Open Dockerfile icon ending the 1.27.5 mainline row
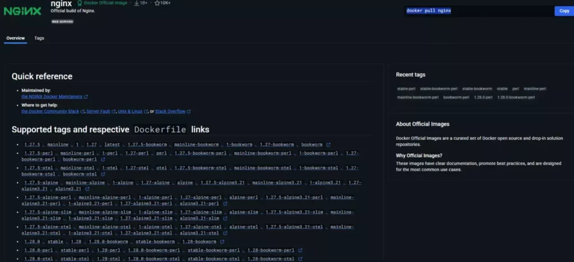The height and width of the screenshot is (262, 574). (328, 144)
